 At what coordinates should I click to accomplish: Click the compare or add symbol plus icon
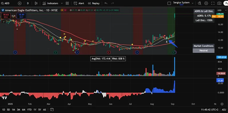[x=19, y=3]
